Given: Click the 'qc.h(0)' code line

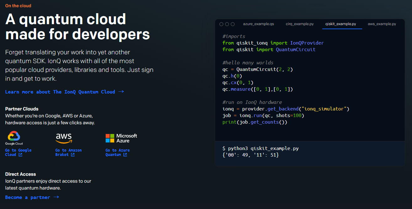Looking at the screenshot, I should coord(232,76).
